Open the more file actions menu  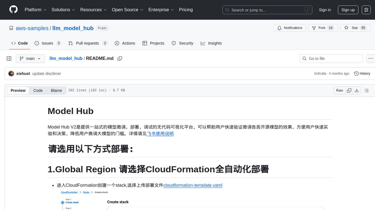371,59
